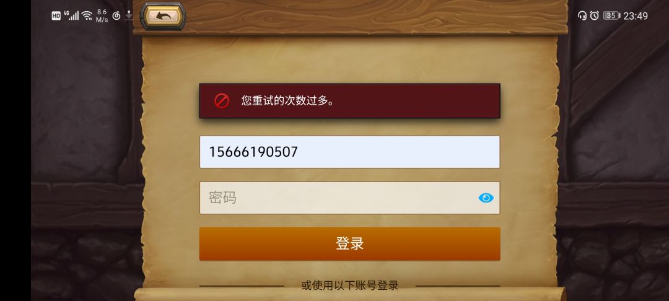669x301 pixels.
Task: Tap the download arrow status icon
Action: [129, 15]
